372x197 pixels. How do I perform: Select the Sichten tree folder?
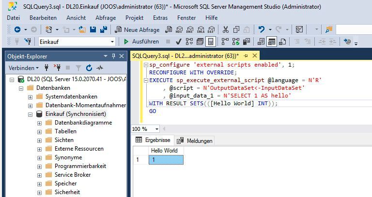coord(64,140)
